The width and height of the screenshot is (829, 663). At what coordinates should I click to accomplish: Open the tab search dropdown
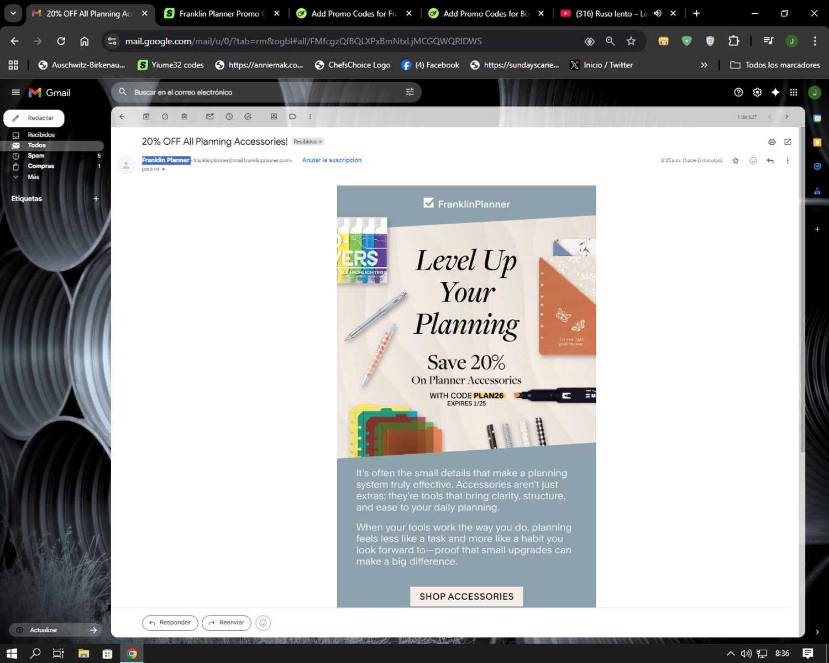click(x=13, y=13)
